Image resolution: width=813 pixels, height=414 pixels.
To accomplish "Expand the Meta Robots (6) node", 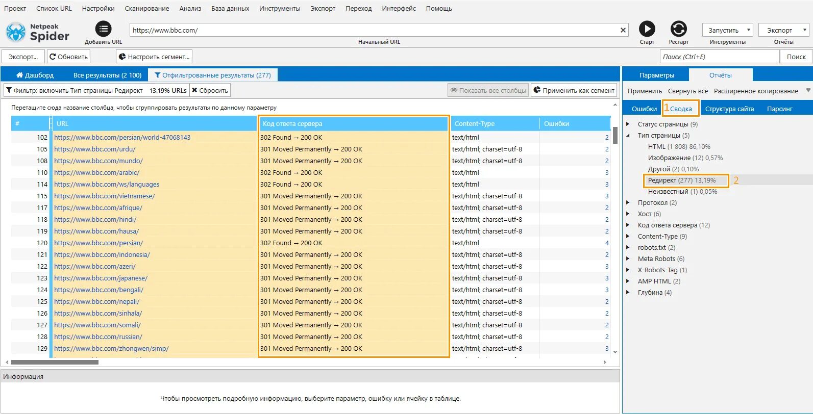I will [x=628, y=258].
